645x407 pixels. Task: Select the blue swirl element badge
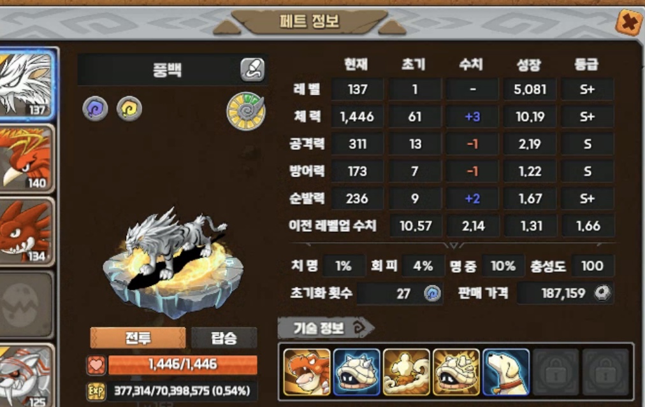click(95, 109)
